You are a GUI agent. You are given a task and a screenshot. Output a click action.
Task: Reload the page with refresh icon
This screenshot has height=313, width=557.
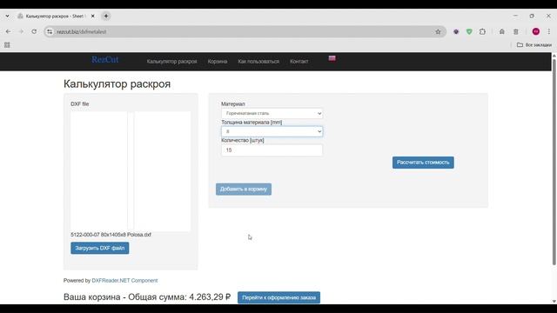(34, 31)
